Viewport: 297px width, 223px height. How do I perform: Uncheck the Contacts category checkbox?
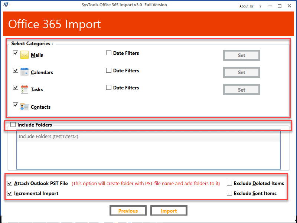[x=16, y=105]
